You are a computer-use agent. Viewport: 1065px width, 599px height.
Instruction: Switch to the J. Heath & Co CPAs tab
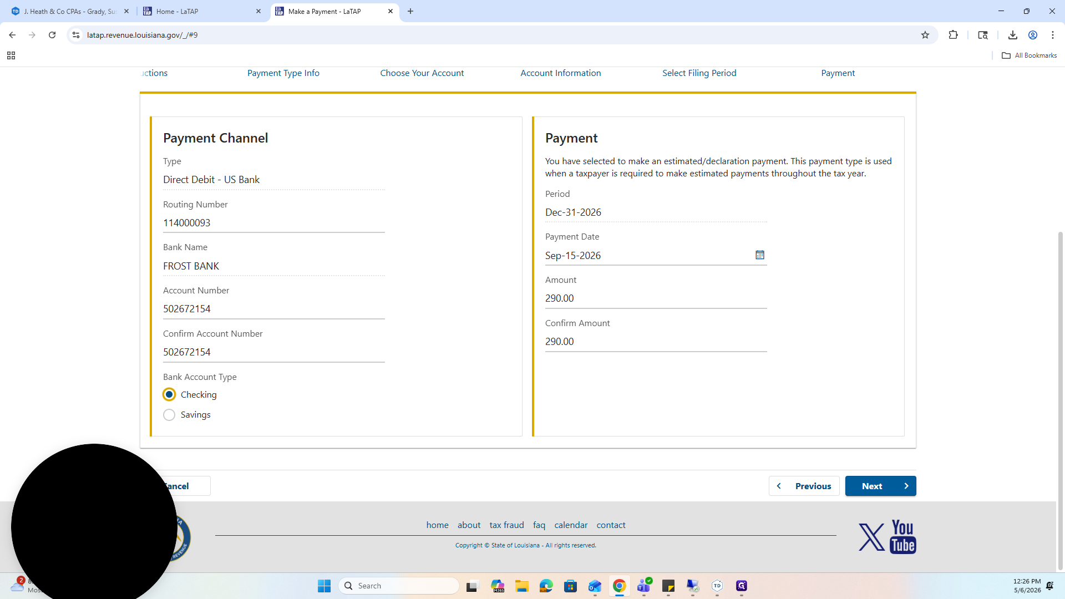[69, 11]
